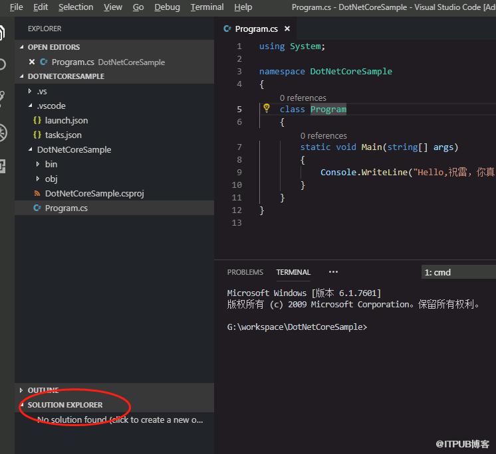
Task: Open the Debug activity bar icon
Action: point(3,133)
